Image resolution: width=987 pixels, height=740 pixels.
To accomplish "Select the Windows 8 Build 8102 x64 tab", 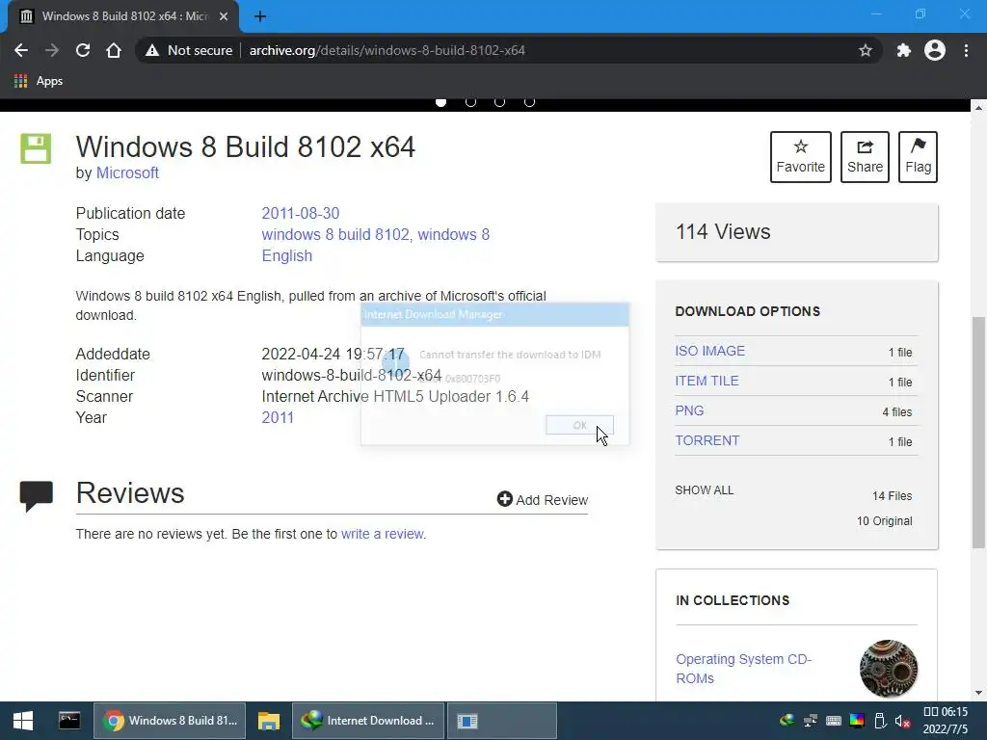I will pos(123,16).
